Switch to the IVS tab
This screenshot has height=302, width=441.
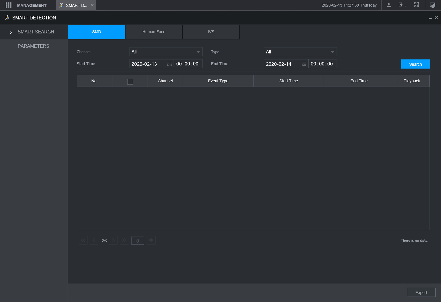[211, 32]
